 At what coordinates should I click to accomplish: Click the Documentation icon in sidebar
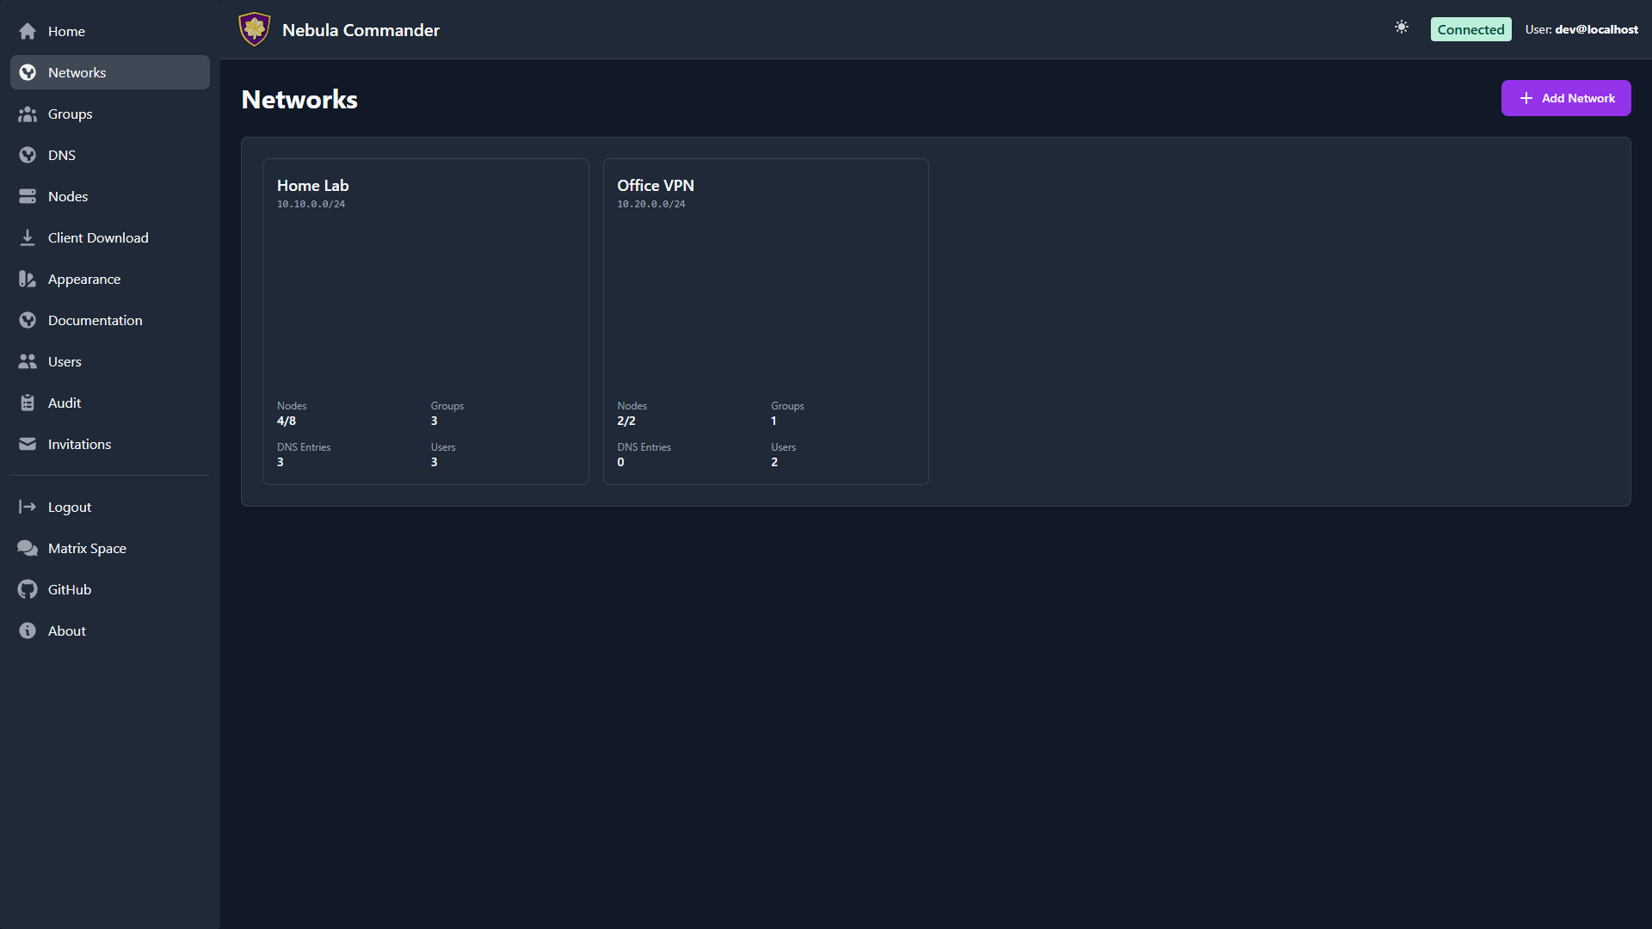pos(28,320)
